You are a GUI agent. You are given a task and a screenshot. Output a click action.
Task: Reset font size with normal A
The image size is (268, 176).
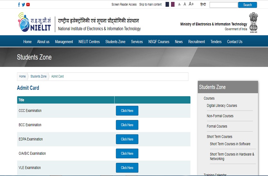click(x=185, y=4)
